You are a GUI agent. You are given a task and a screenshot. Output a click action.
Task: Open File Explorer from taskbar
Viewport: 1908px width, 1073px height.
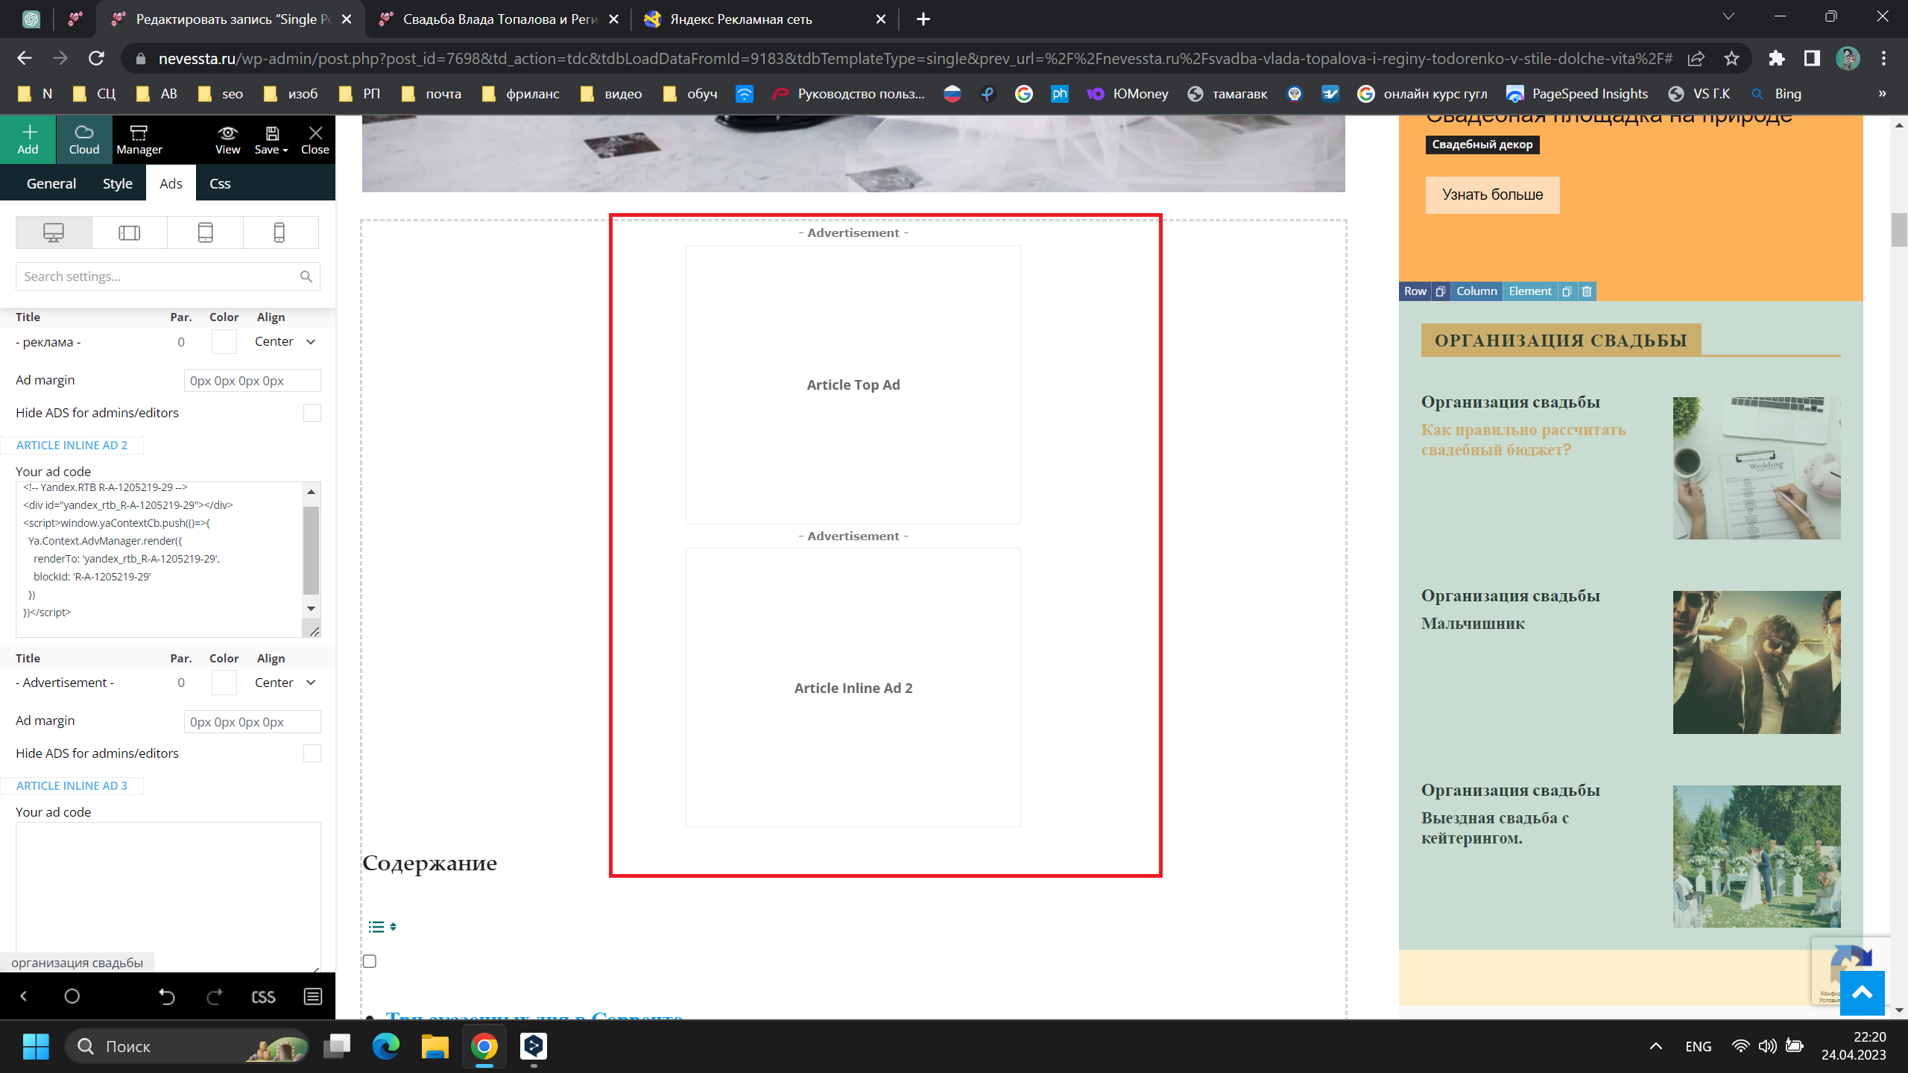tap(435, 1046)
